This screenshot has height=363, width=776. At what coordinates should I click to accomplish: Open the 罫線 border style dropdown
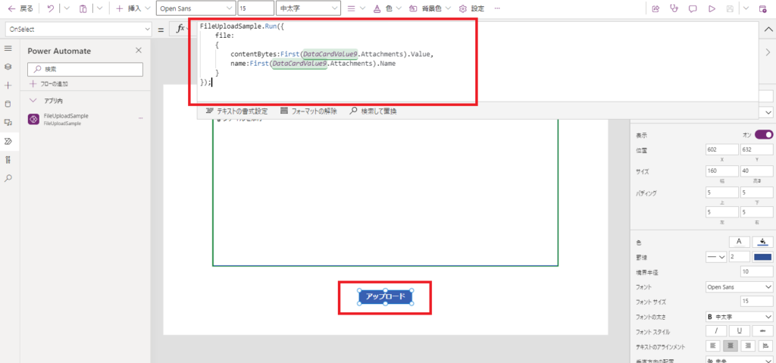tap(716, 257)
